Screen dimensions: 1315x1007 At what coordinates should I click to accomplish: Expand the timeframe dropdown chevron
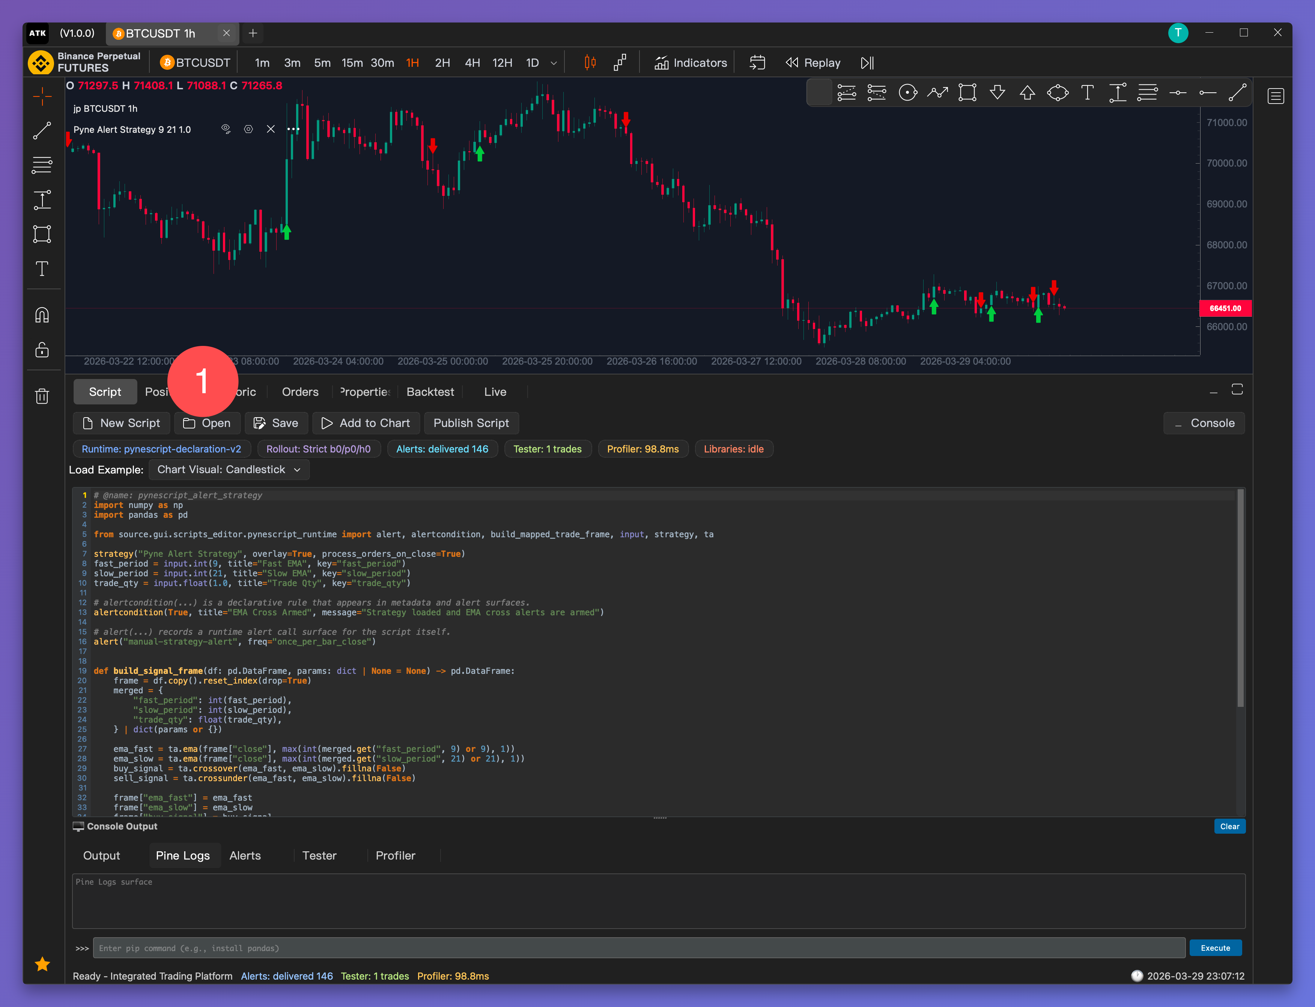554,63
